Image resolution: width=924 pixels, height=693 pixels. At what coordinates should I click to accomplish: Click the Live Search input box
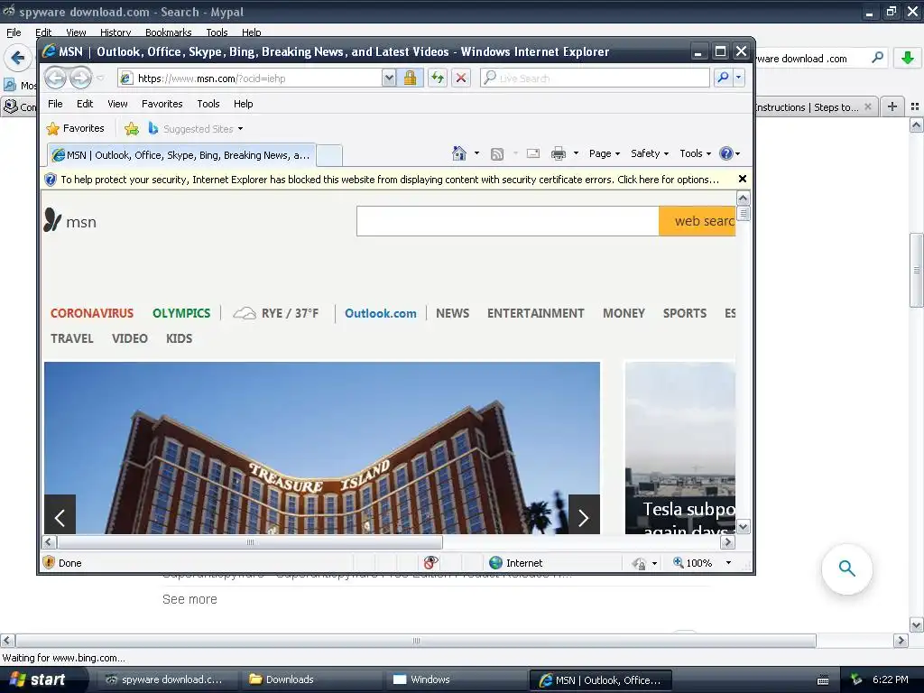596,78
